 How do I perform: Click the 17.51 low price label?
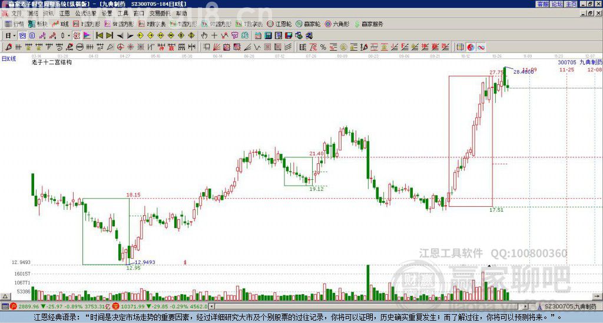[496, 210]
